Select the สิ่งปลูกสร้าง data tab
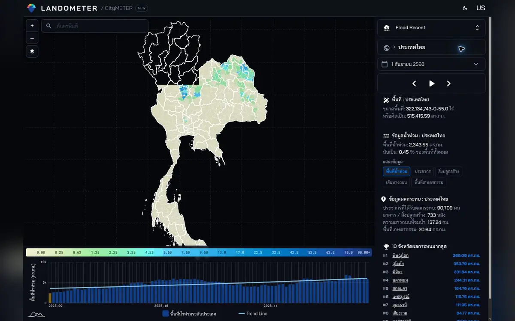This screenshot has height=321, width=515. [448, 171]
